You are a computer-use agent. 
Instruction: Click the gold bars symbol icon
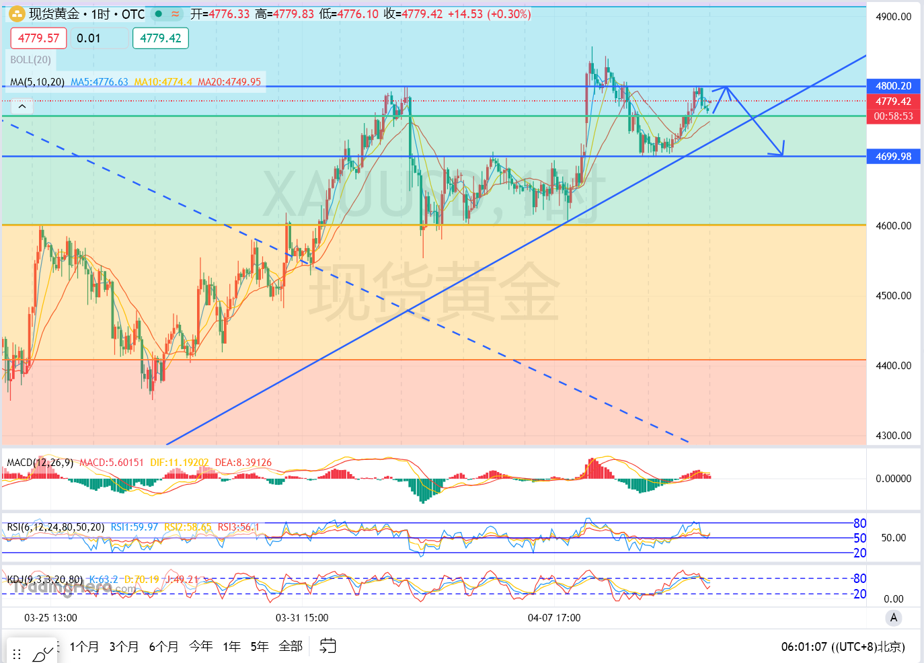[x=17, y=14]
